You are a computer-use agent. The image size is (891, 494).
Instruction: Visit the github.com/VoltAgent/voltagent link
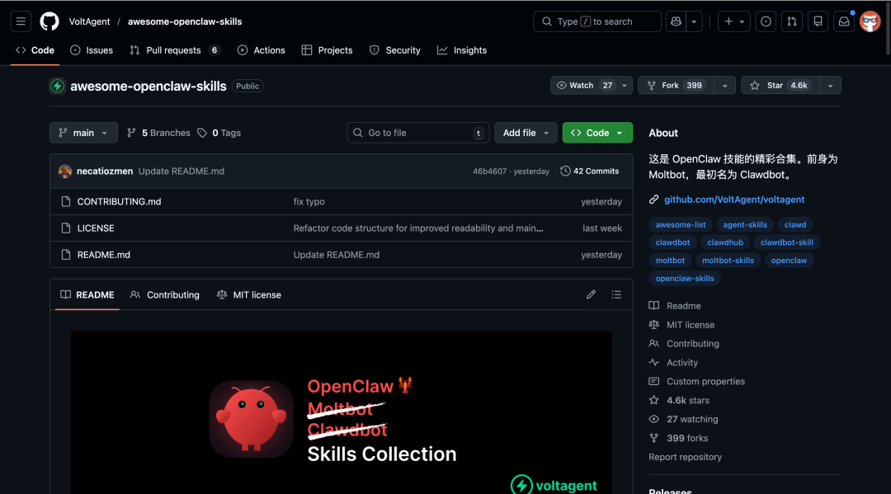tap(734, 199)
